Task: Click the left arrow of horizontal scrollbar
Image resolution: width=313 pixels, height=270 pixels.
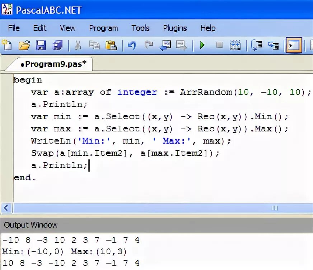Action: 6,208
